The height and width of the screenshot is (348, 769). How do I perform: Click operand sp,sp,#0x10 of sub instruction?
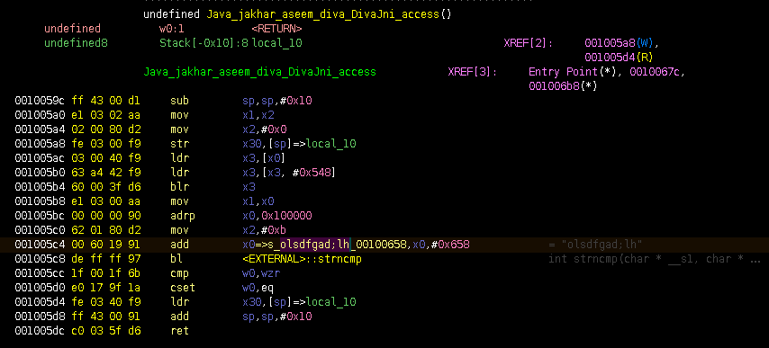point(277,101)
